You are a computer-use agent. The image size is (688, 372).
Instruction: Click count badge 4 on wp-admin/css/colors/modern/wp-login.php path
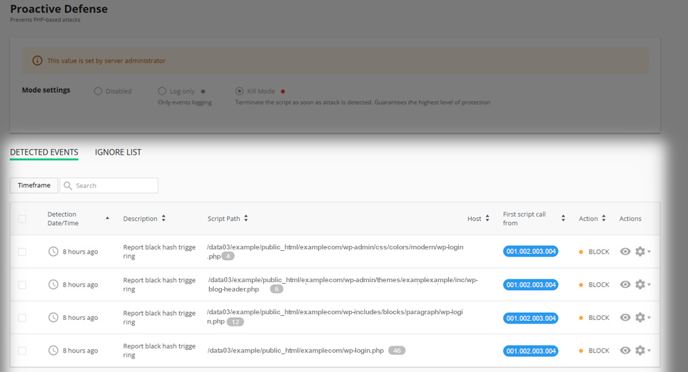[x=228, y=257]
